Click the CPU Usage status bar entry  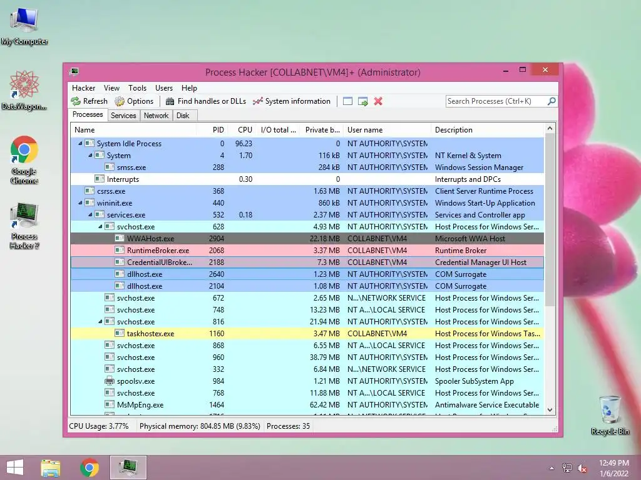pos(98,426)
